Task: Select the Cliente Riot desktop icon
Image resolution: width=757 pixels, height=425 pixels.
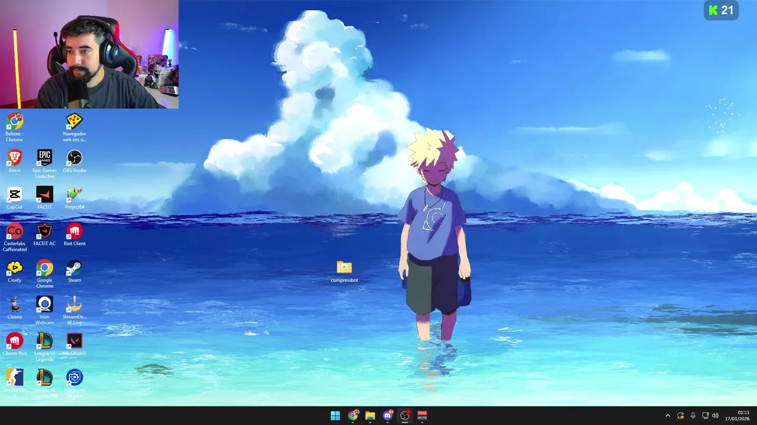Action: tap(15, 344)
